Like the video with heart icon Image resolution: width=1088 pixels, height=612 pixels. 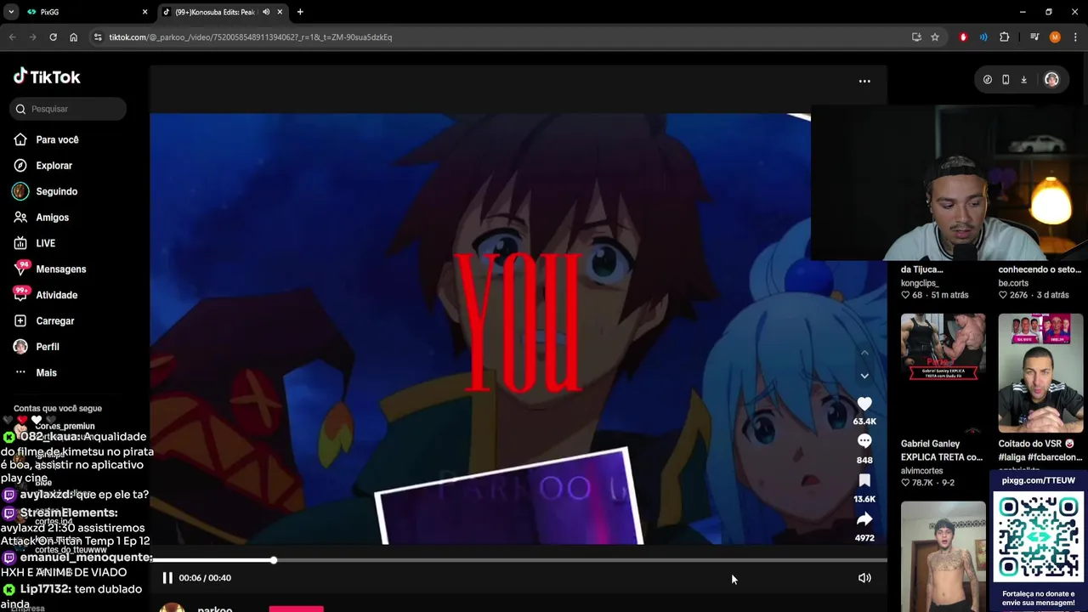pyautogui.click(x=864, y=404)
